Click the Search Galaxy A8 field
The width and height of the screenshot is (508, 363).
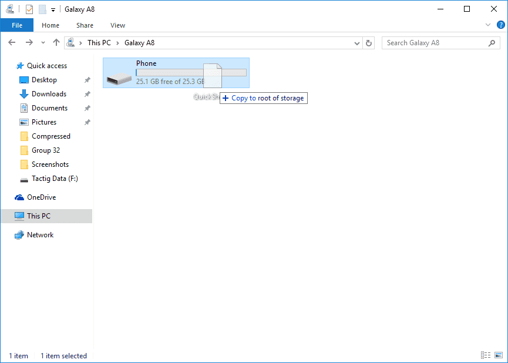point(441,43)
